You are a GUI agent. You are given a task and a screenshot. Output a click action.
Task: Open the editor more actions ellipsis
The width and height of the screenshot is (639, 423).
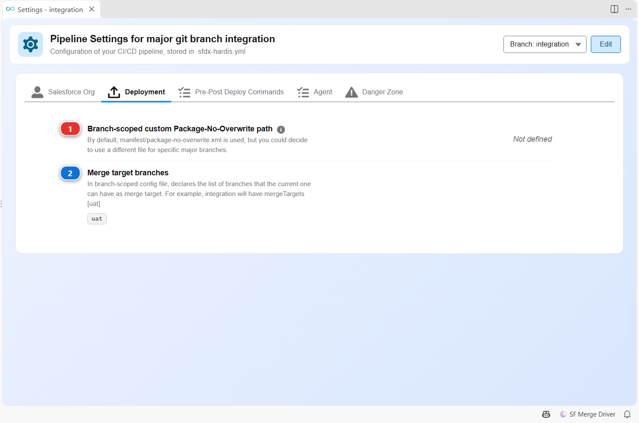(628, 9)
